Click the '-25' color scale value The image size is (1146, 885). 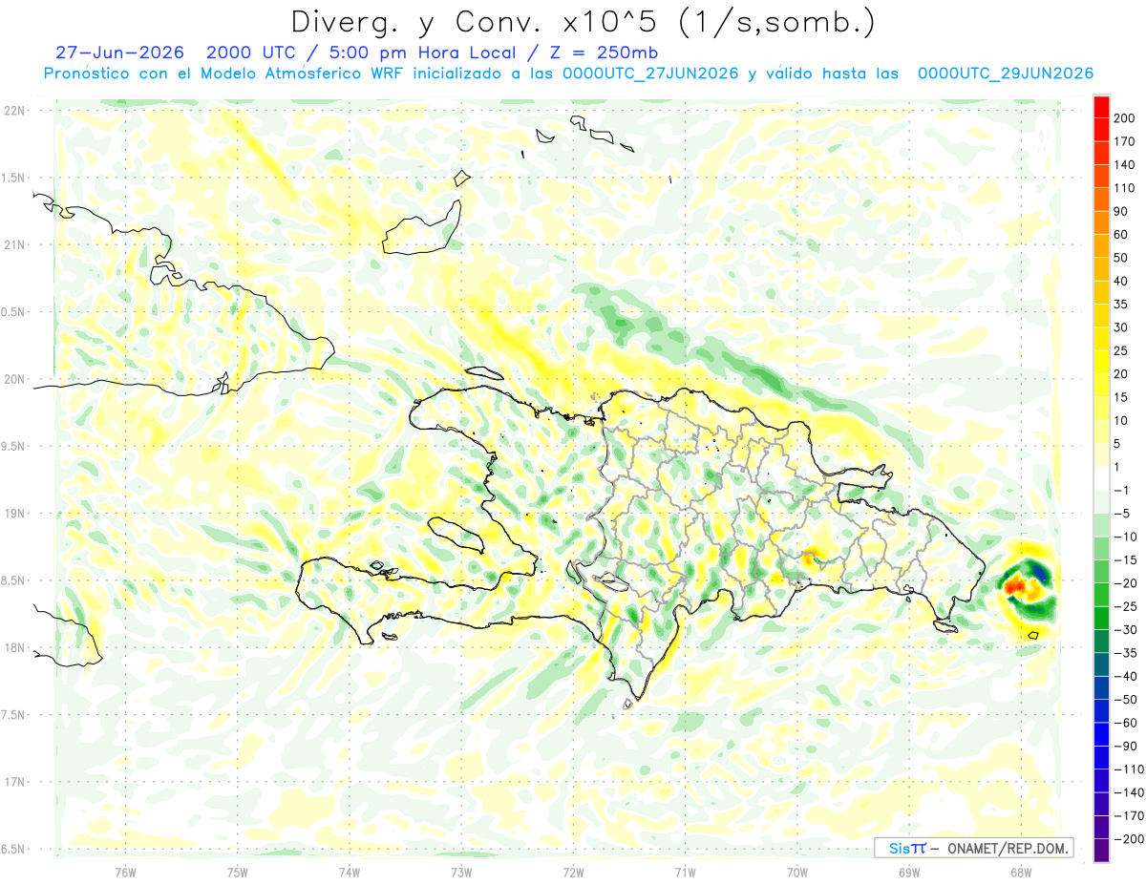tap(1125, 606)
